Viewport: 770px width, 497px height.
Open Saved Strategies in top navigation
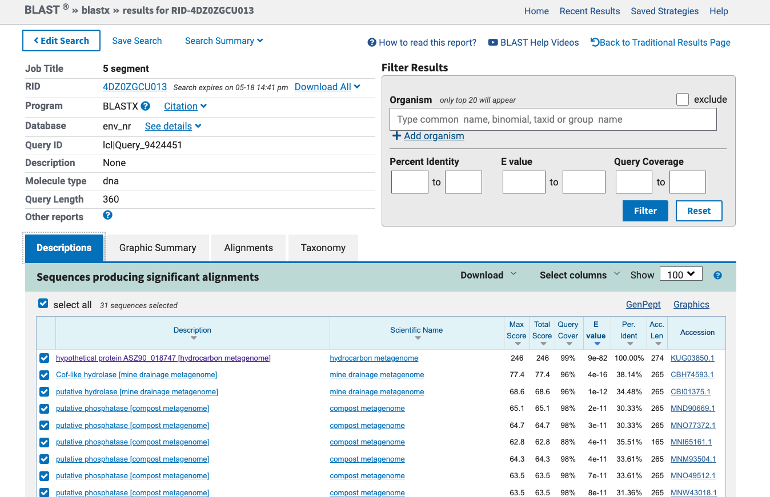(x=664, y=11)
